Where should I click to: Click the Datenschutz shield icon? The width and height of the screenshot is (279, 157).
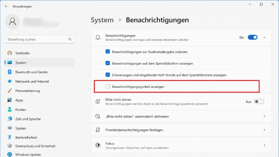(10, 146)
